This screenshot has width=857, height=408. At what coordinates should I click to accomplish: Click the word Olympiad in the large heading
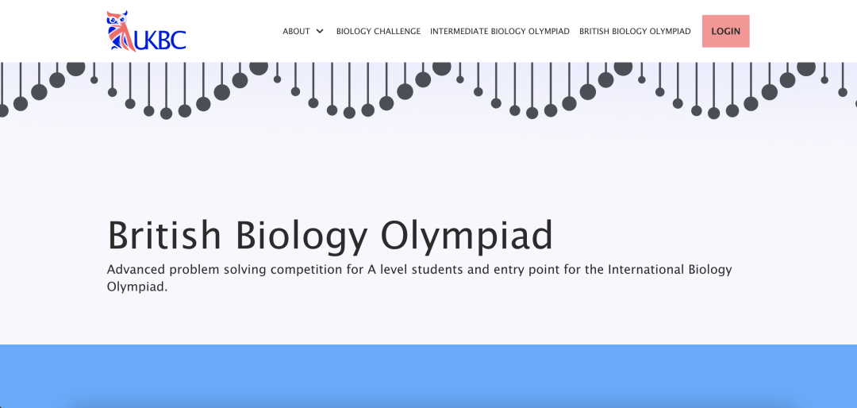(x=467, y=235)
